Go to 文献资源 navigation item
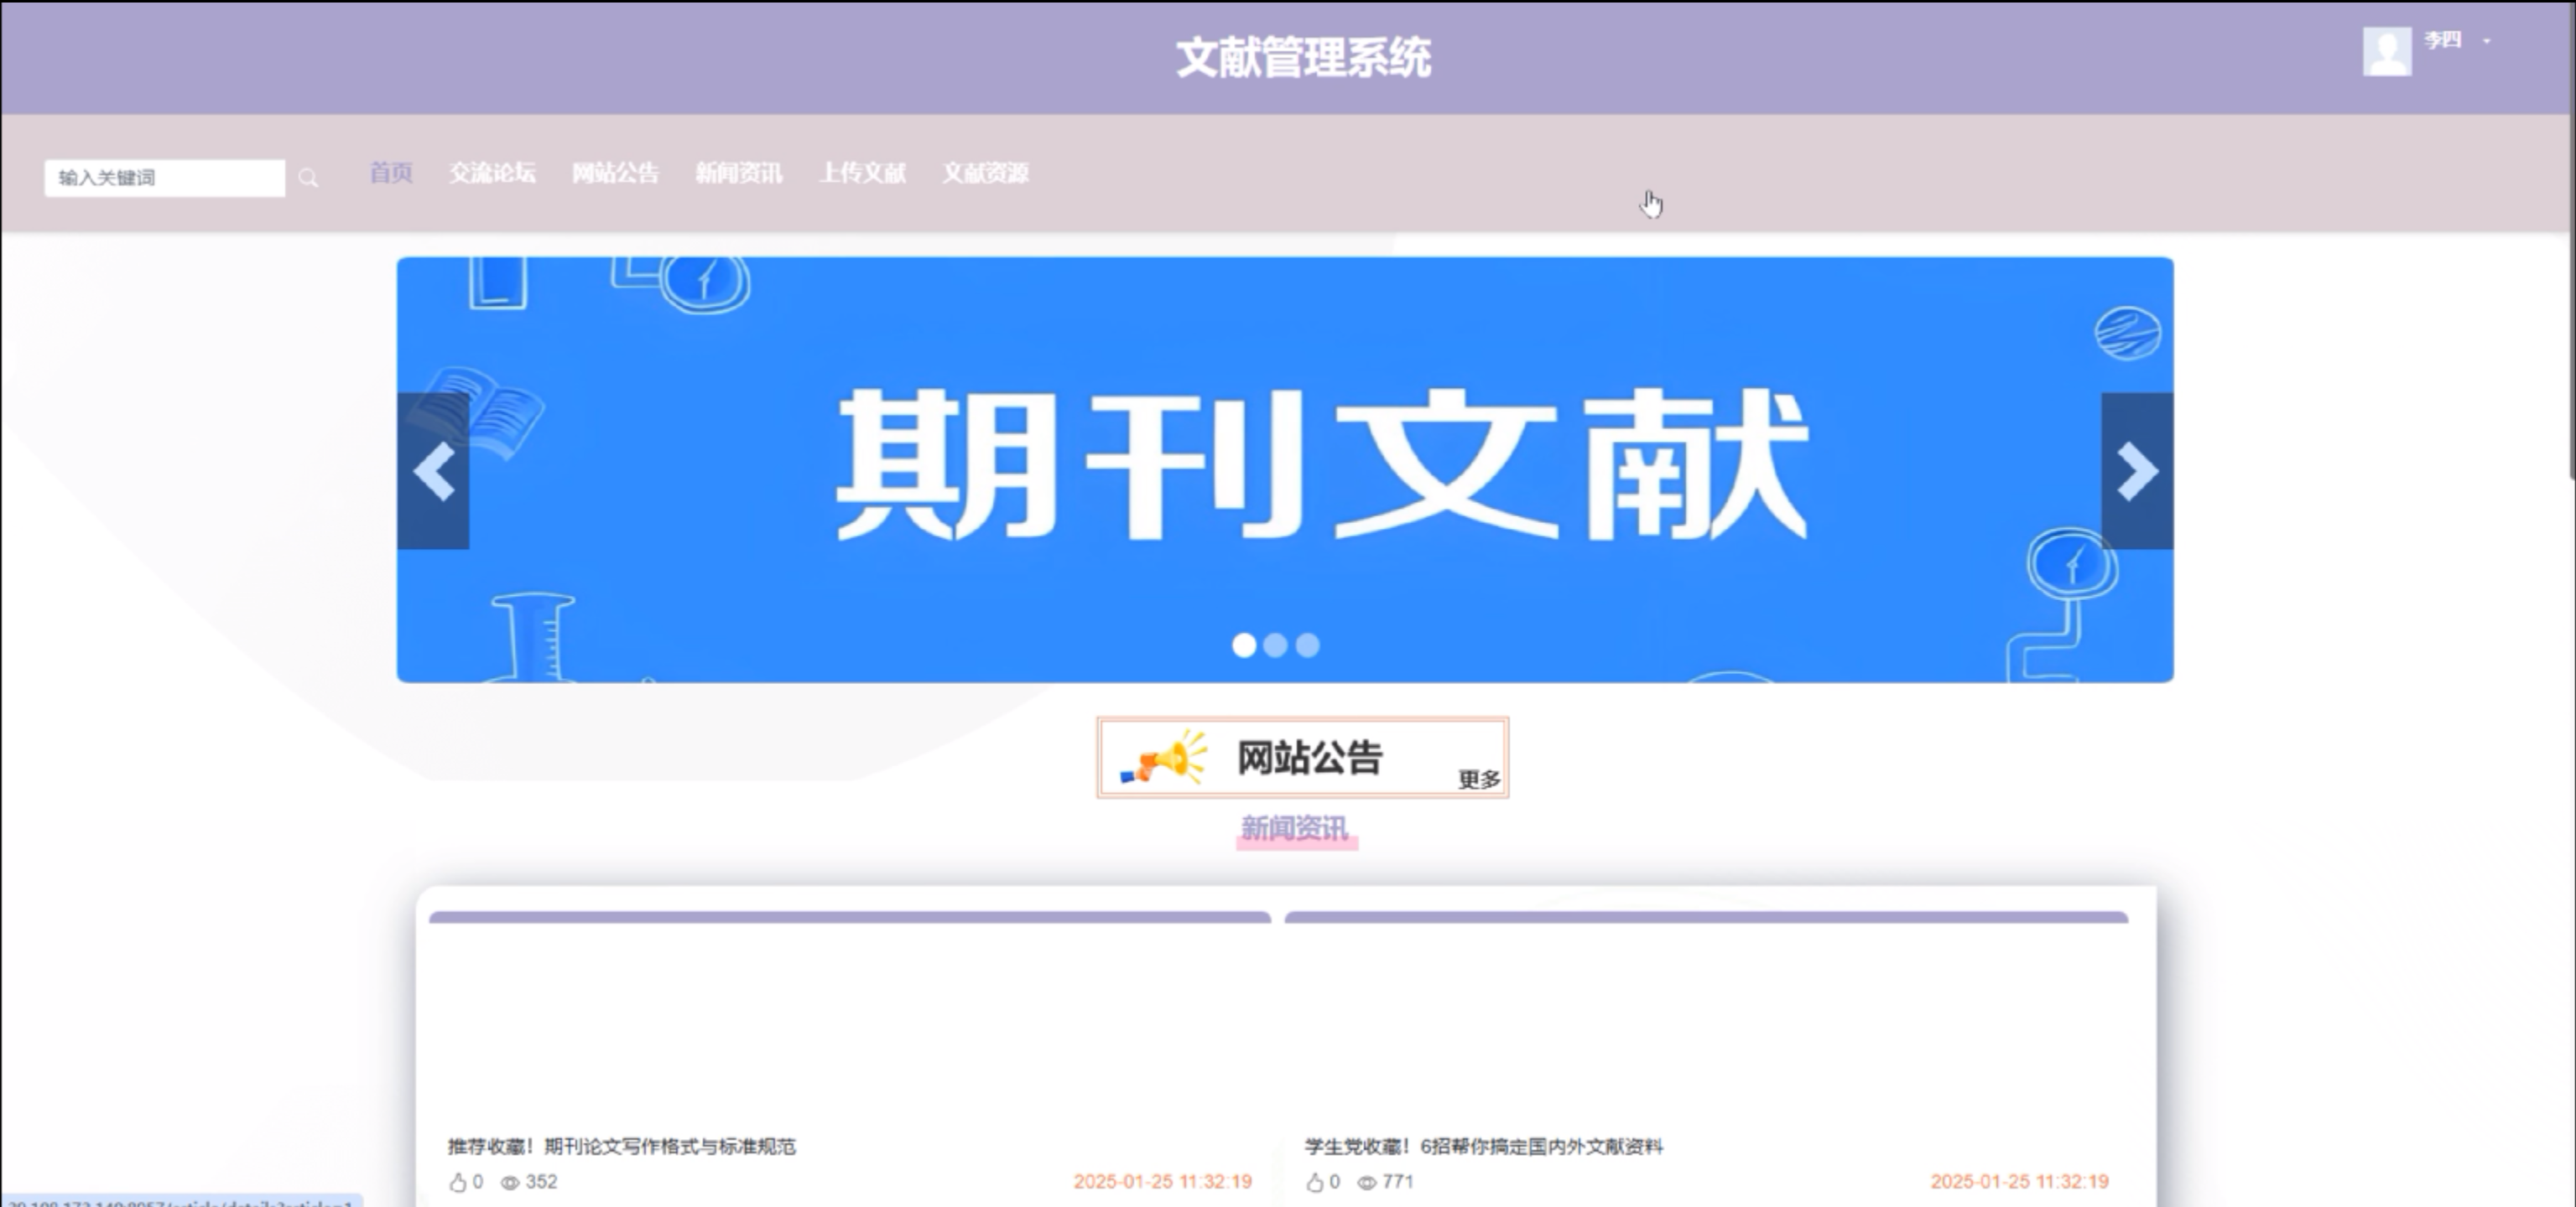 (x=985, y=173)
